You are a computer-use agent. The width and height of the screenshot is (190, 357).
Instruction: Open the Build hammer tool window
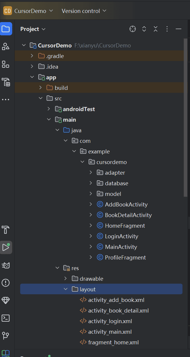tap(6, 230)
